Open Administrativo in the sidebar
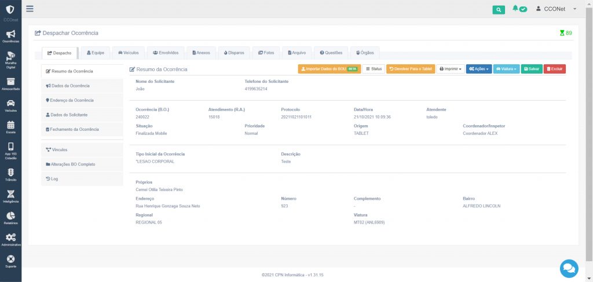Screen dimensions: 593x282 [10, 240]
